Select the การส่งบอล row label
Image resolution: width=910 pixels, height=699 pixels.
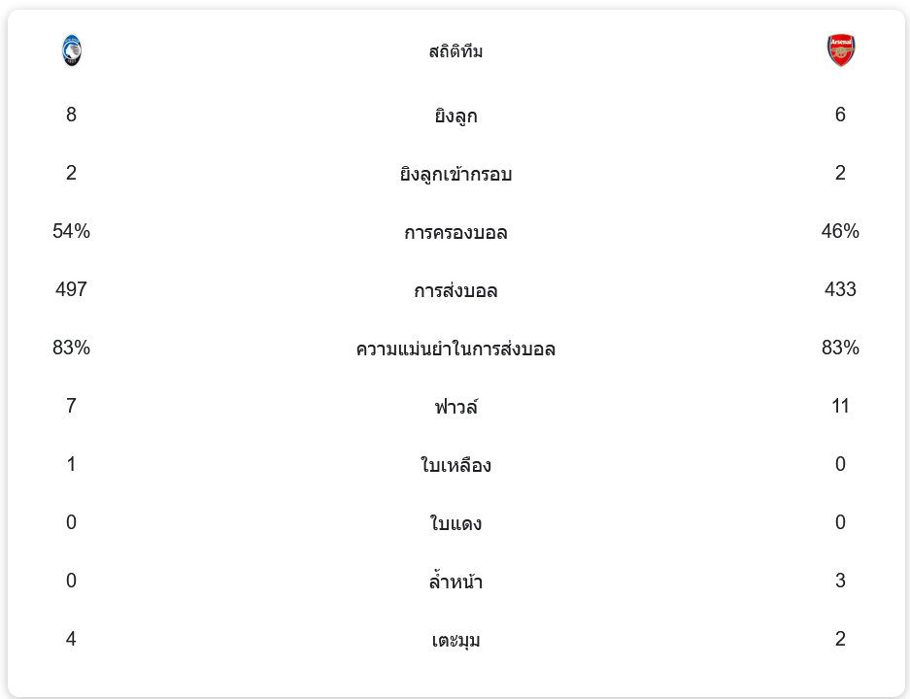(x=455, y=291)
